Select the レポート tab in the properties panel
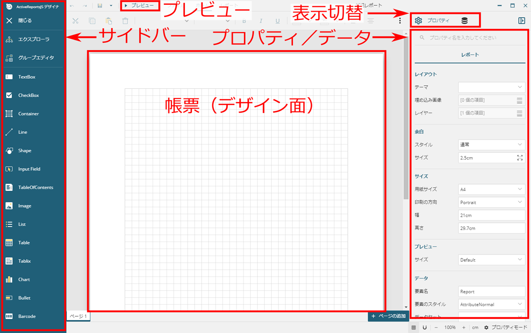The height and width of the screenshot is (333, 531). coord(470,55)
